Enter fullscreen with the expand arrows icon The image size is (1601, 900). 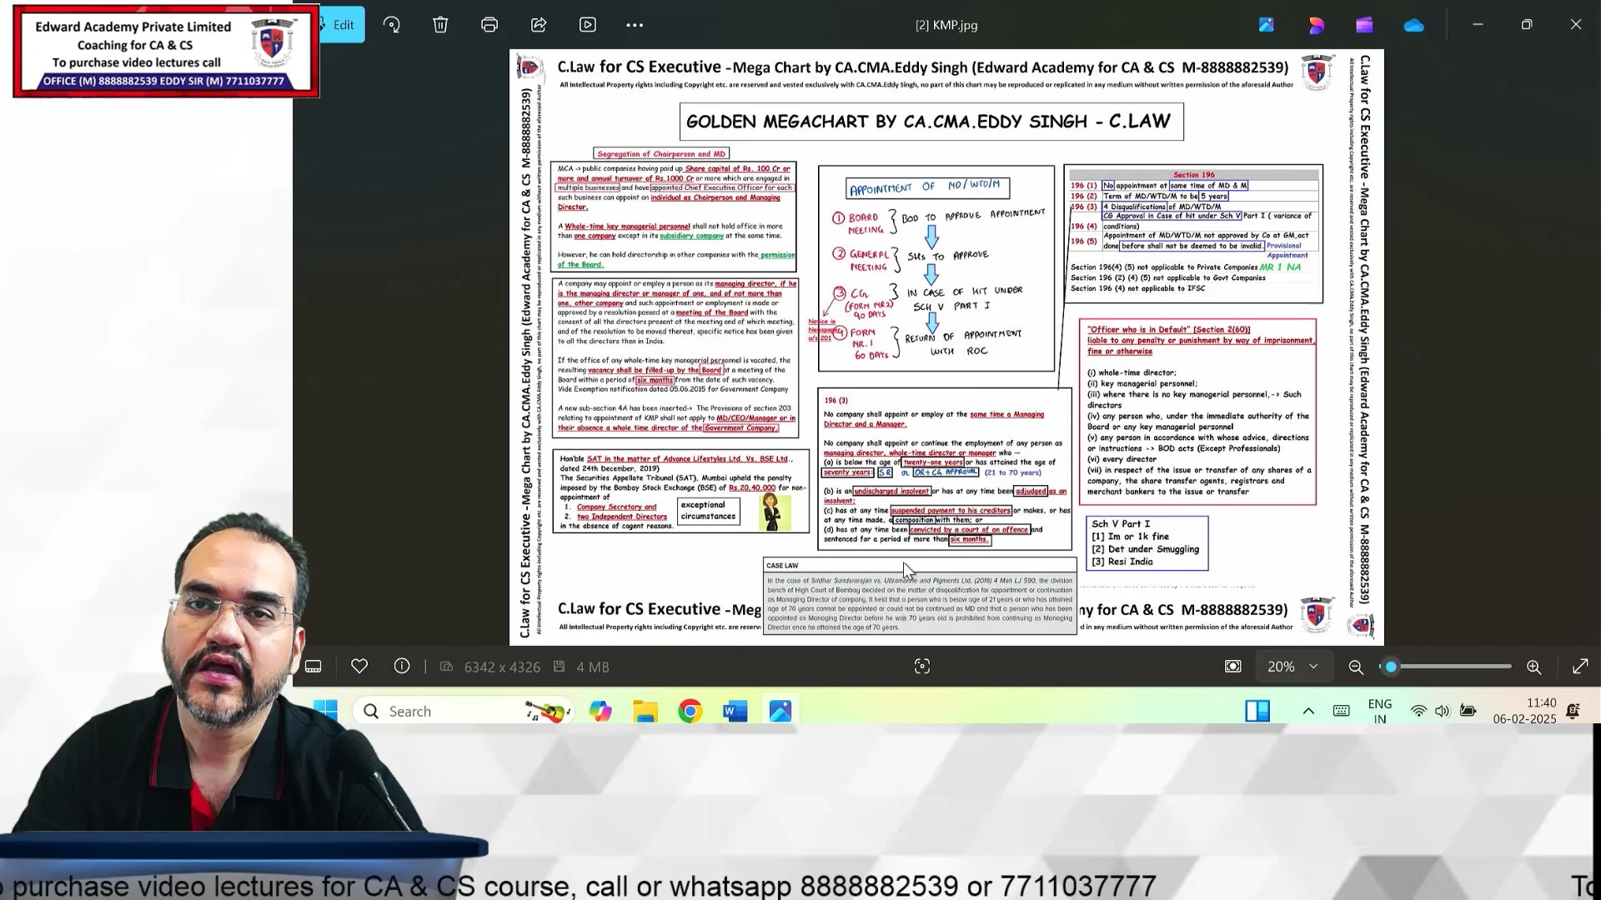tap(1580, 667)
